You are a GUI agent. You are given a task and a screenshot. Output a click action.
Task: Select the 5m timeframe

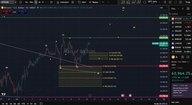click(x=27, y=2)
